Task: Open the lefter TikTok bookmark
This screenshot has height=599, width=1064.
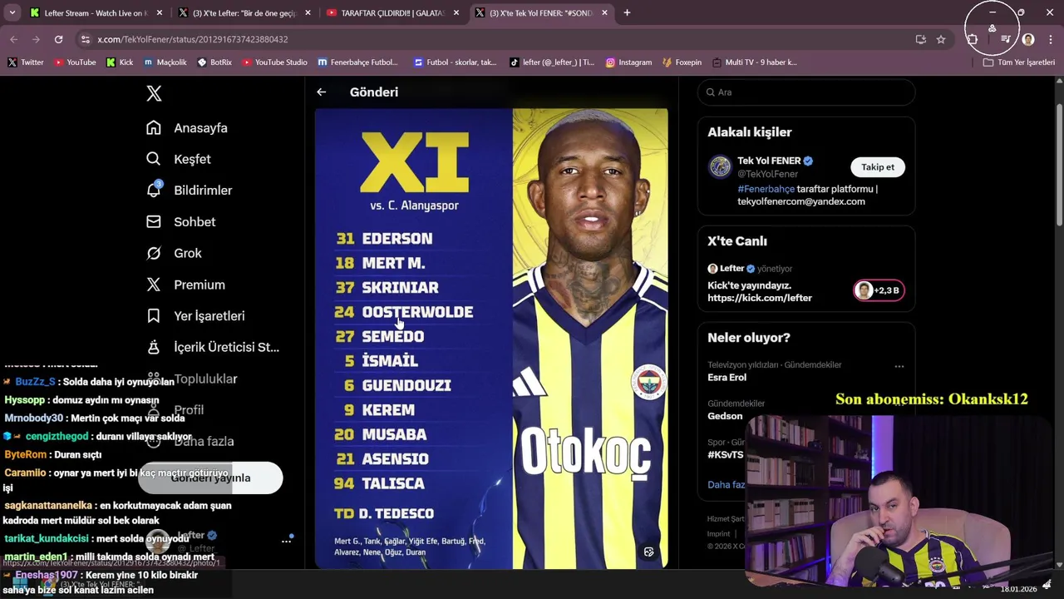Action: 553,62
